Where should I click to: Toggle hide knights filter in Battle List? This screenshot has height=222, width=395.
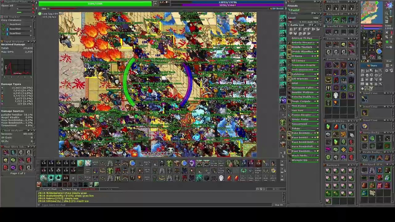point(295,29)
